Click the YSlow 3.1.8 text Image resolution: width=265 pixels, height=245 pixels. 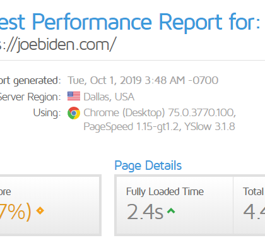coord(209,127)
